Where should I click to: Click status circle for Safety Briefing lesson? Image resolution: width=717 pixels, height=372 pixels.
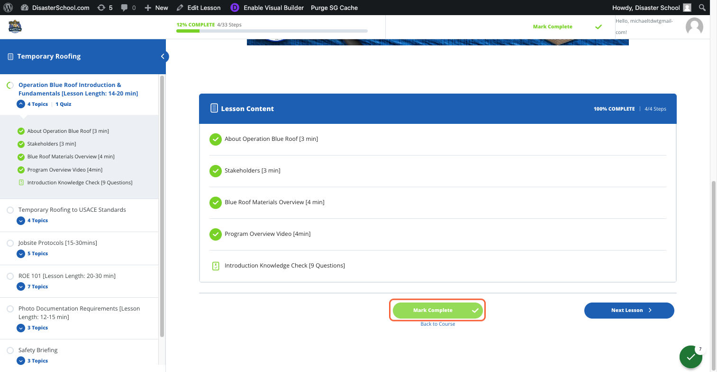tap(10, 350)
